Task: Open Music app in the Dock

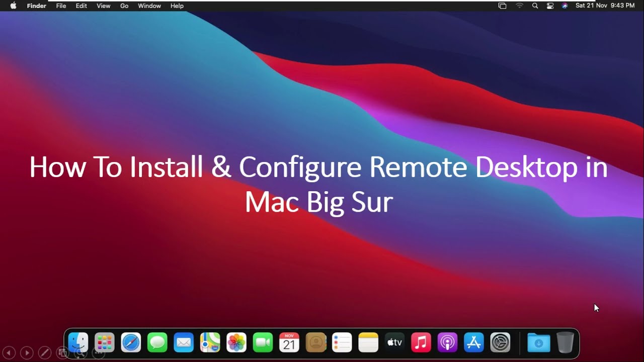Action: click(421, 343)
